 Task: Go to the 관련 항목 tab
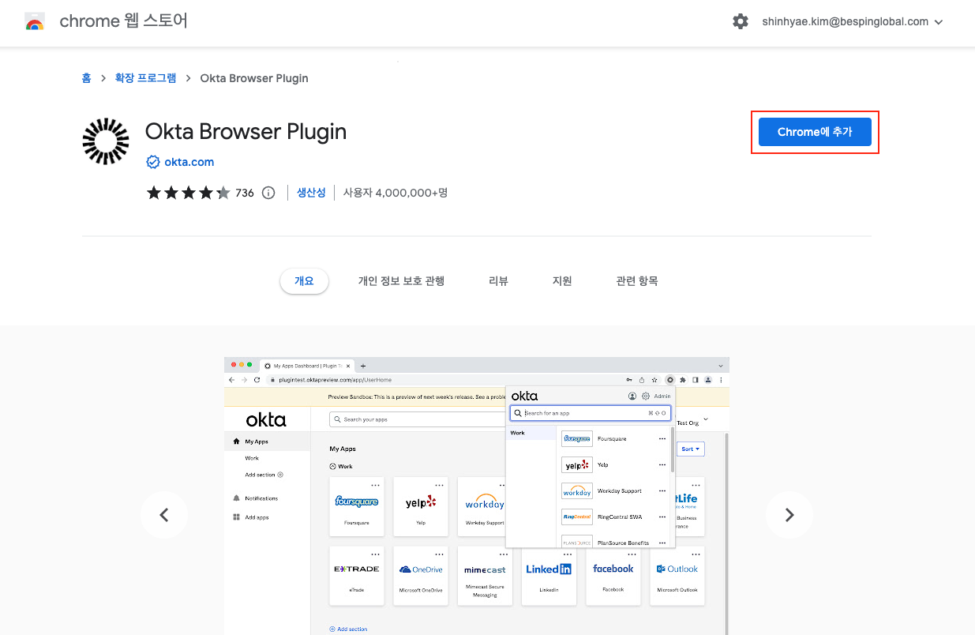pos(636,281)
